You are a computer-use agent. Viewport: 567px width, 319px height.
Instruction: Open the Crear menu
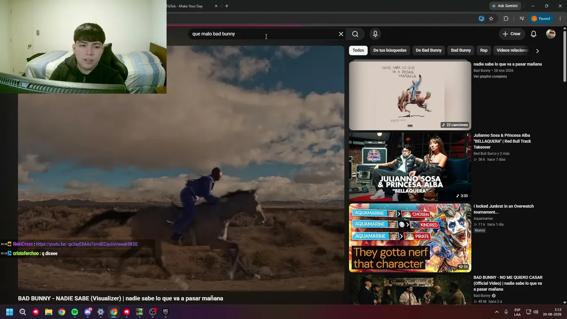point(511,34)
